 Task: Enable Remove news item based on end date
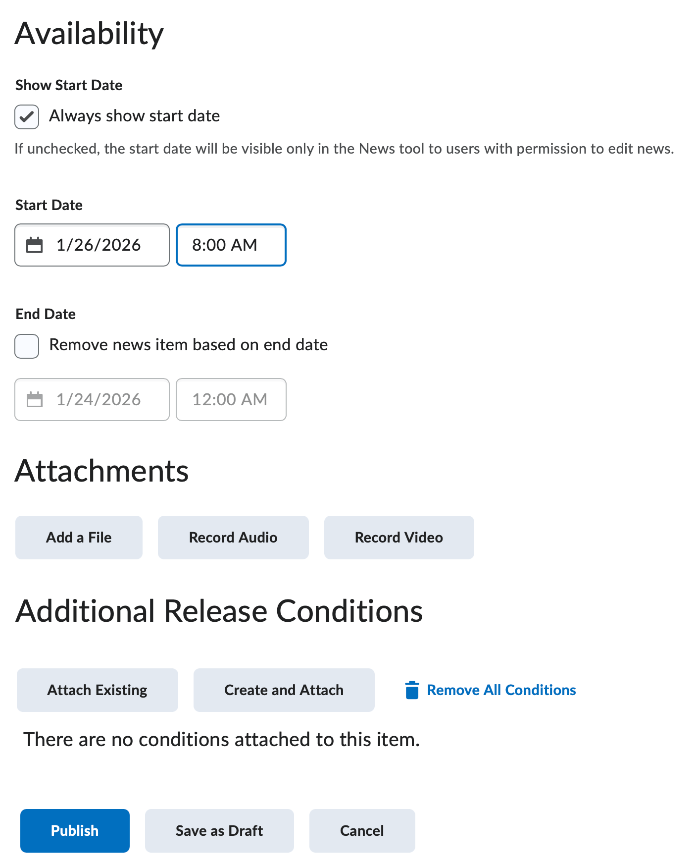tap(26, 346)
